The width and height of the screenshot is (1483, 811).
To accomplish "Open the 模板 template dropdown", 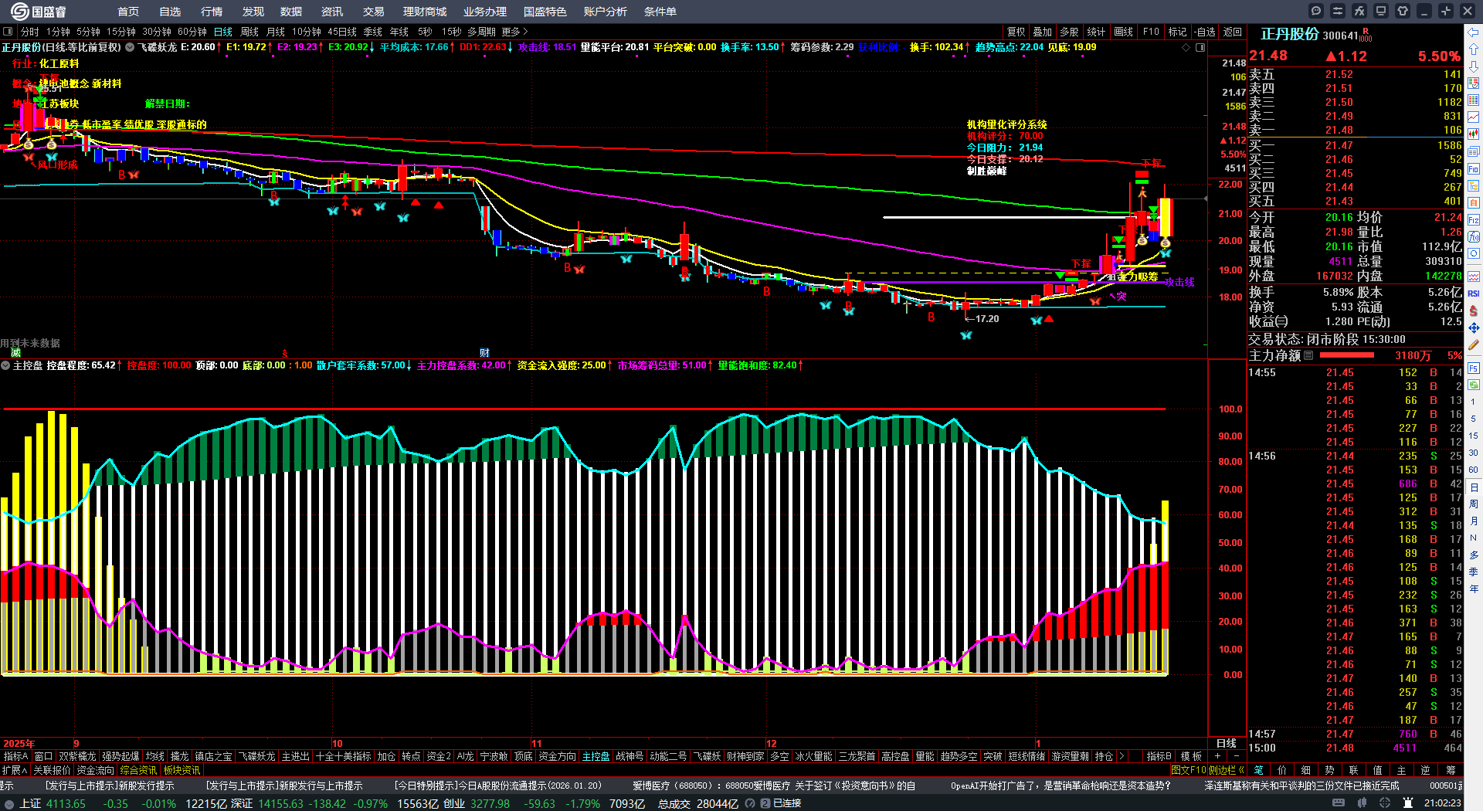I will pyautogui.click(x=1192, y=756).
